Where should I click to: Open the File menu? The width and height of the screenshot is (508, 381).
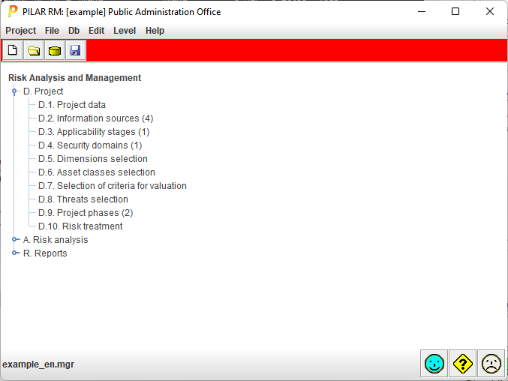coord(52,31)
